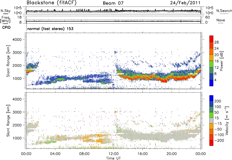Image resolution: width=232 pixels, height=160 pixels.
Task: Click Slant Range label of velocity panel
Action: coord(8,120)
